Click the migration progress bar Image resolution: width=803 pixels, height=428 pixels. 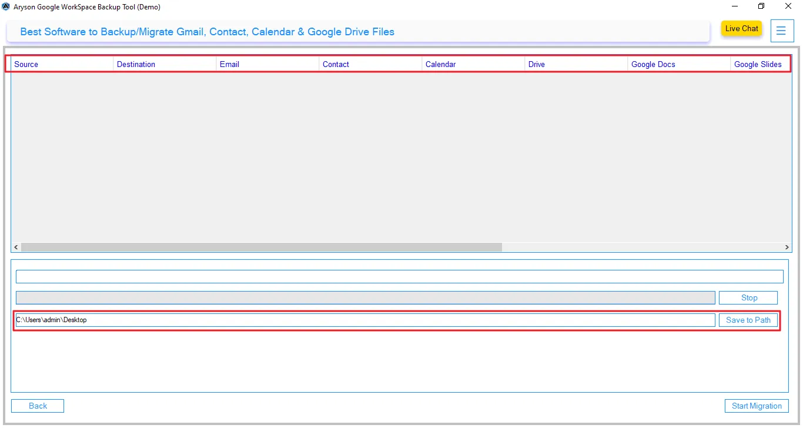[364, 297]
